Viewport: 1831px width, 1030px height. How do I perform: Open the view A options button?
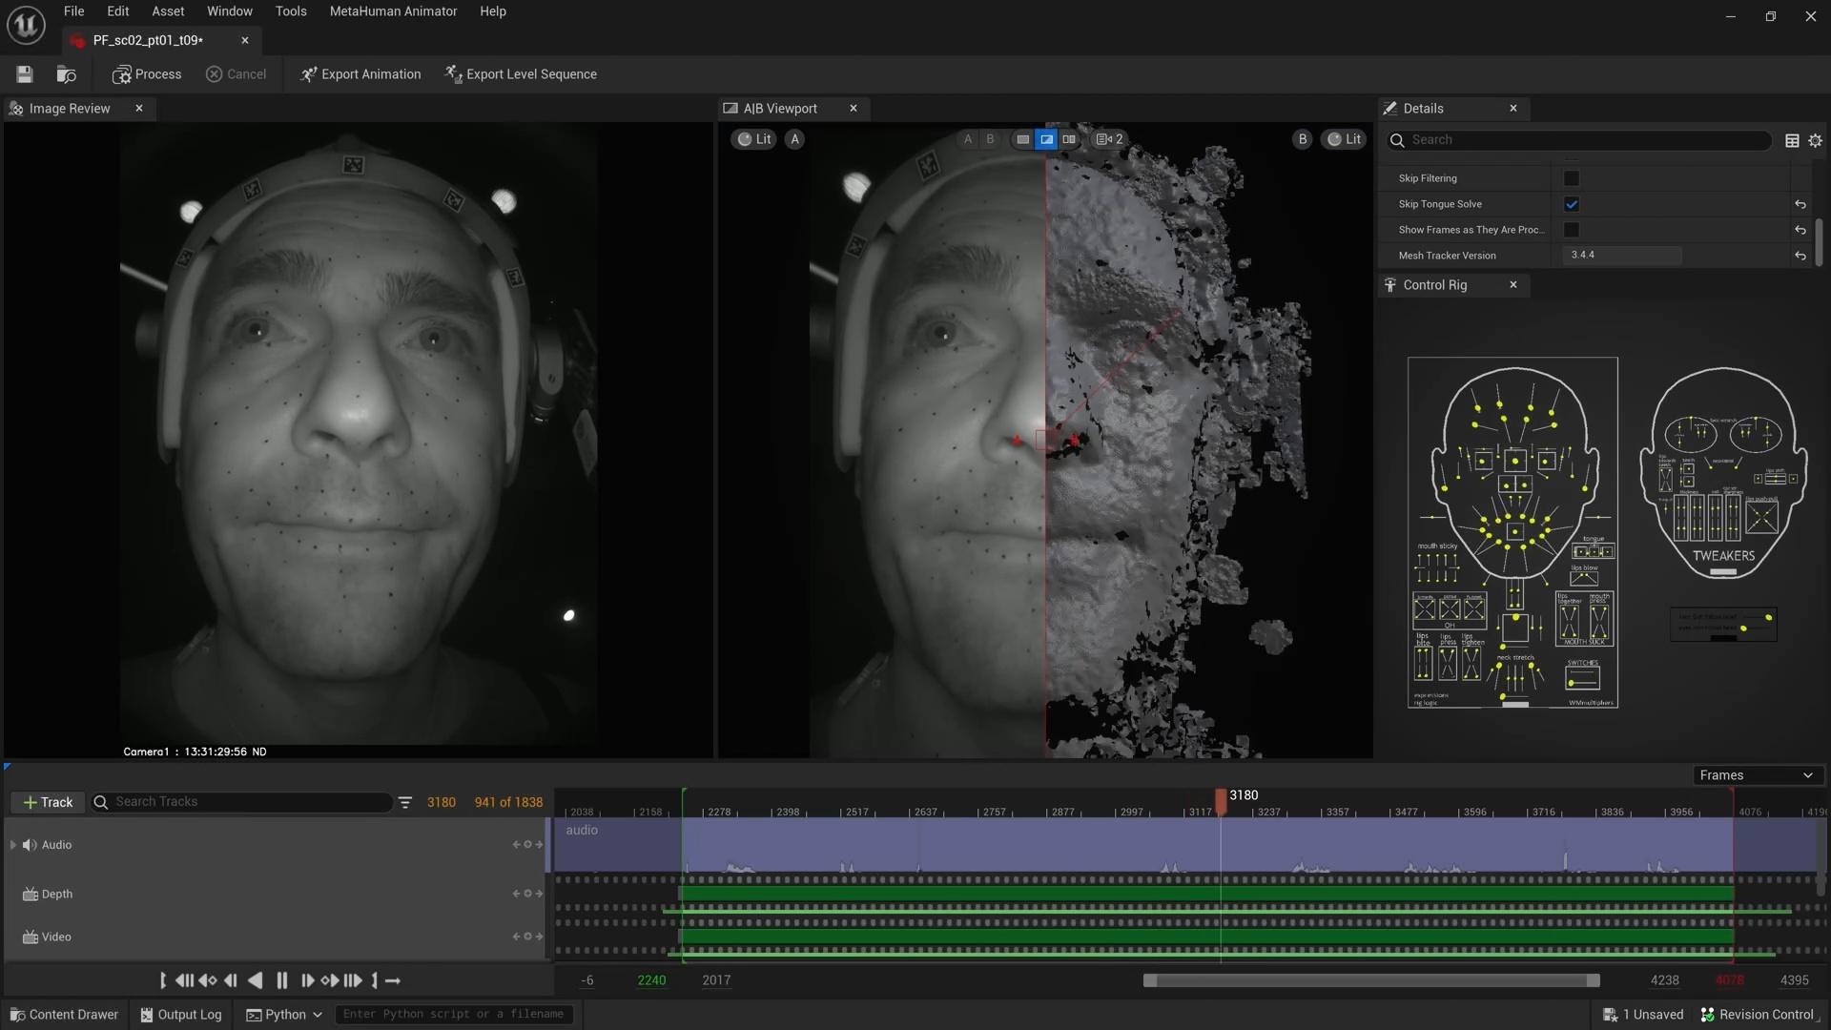(795, 139)
